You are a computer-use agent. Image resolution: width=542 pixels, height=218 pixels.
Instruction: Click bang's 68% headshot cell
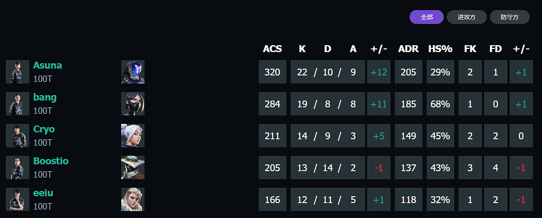tap(440, 104)
